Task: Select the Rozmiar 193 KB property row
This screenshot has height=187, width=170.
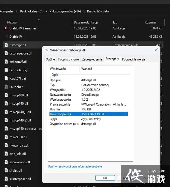Action: (89, 109)
